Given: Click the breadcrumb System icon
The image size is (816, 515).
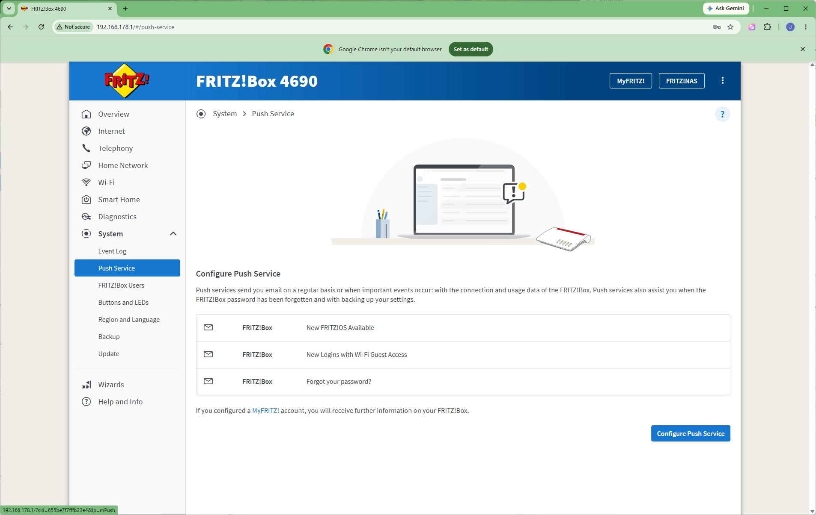Looking at the screenshot, I should pyautogui.click(x=201, y=114).
